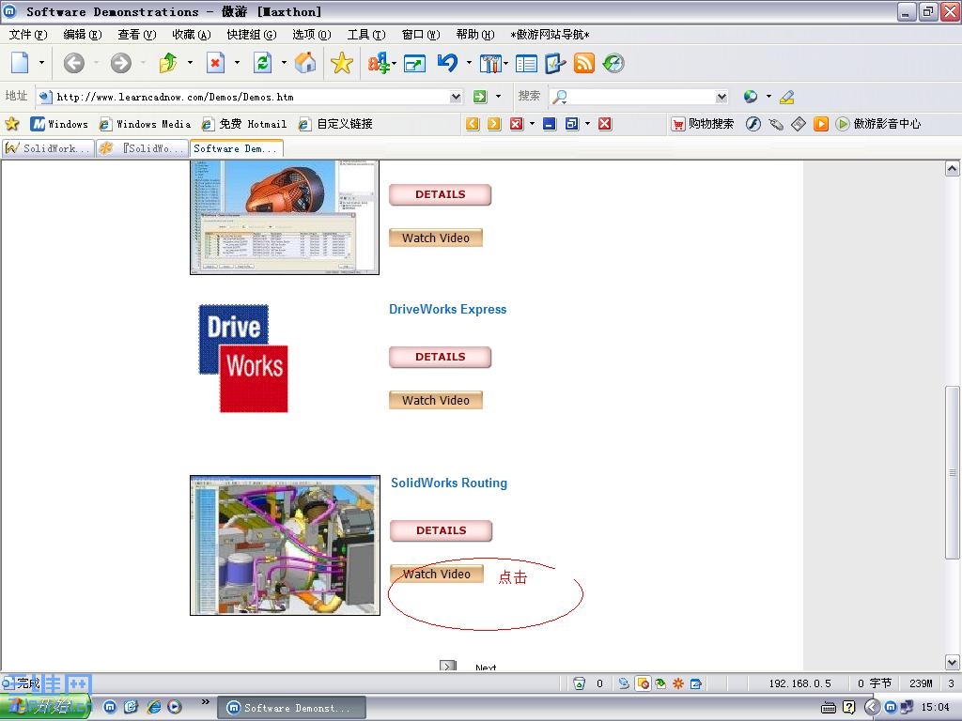Open the address URL dropdown
Screen dimensions: 962x721
tap(456, 97)
